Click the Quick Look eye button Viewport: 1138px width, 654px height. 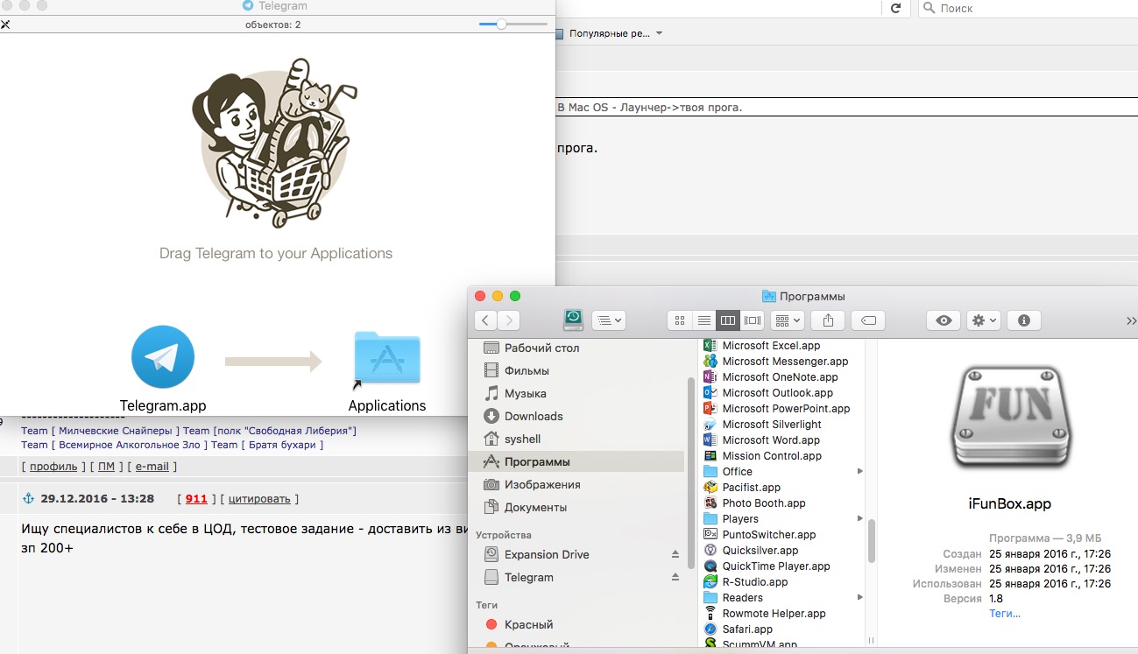click(943, 320)
